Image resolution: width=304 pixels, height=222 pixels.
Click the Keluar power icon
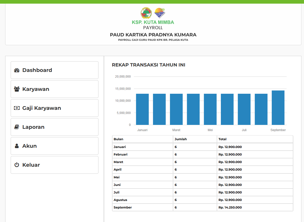pos(17,165)
